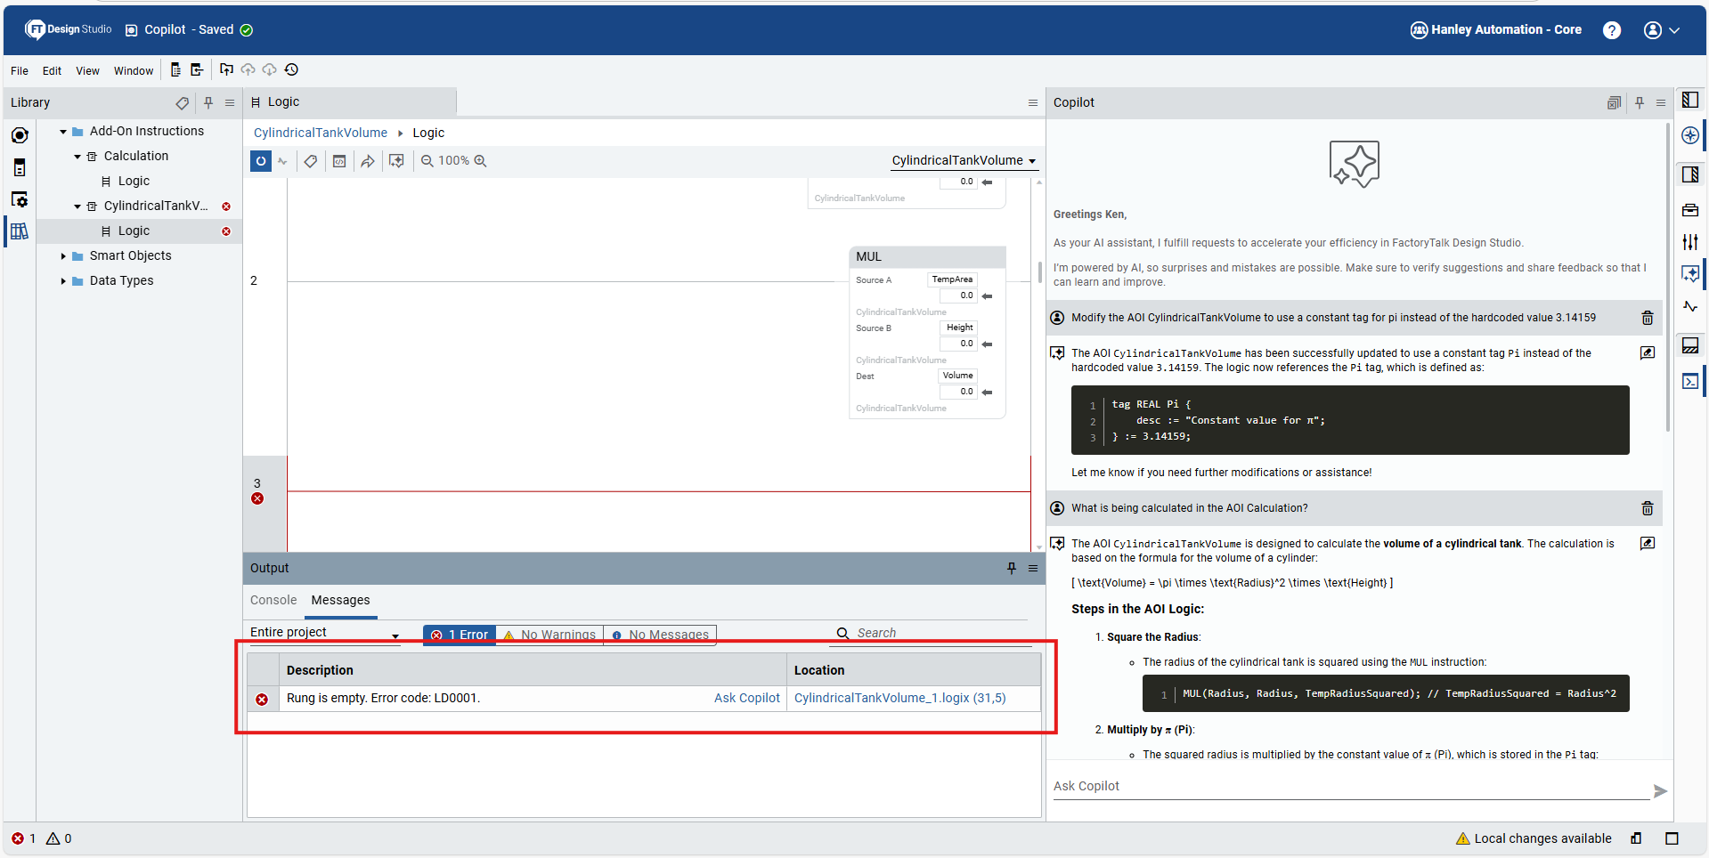Open the Window menu
Image resolution: width=1709 pixels, height=858 pixels.
point(134,71)
